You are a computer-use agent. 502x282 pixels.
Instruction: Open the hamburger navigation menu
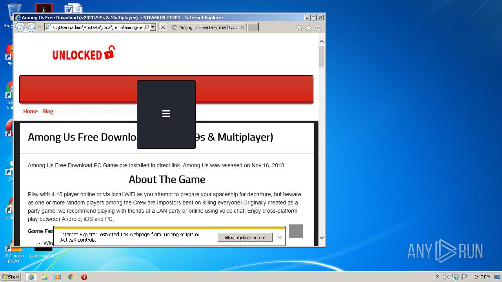coord(166,114)
